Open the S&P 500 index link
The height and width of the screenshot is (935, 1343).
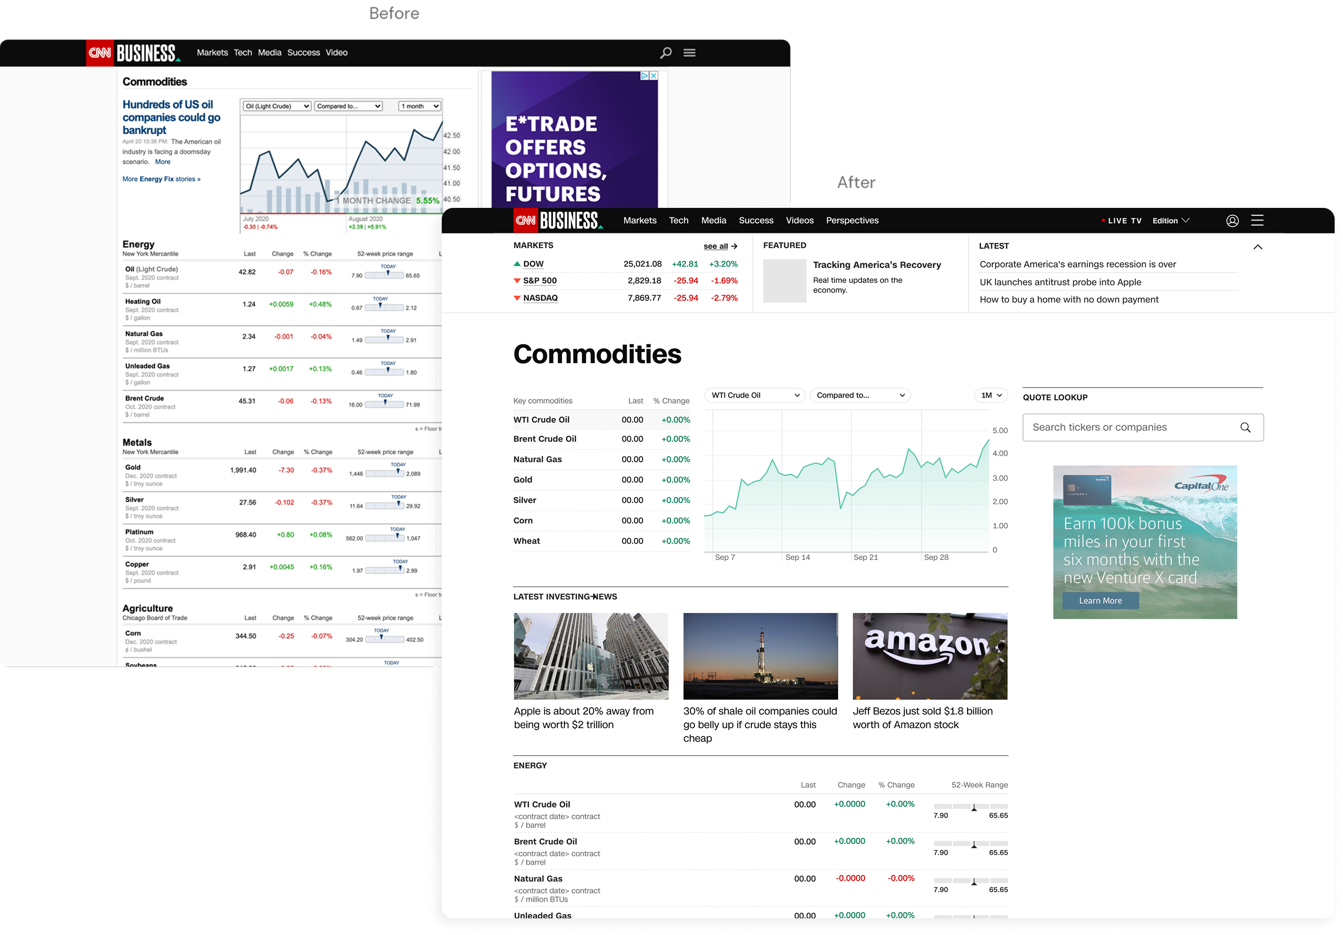coord(539,281)
